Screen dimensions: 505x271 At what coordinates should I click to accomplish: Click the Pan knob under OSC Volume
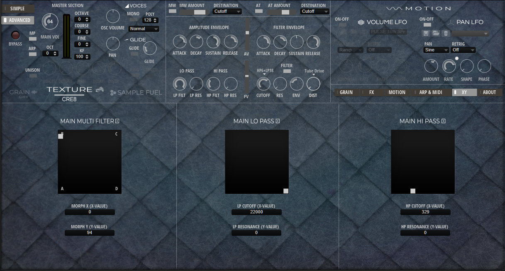point(113,44)
